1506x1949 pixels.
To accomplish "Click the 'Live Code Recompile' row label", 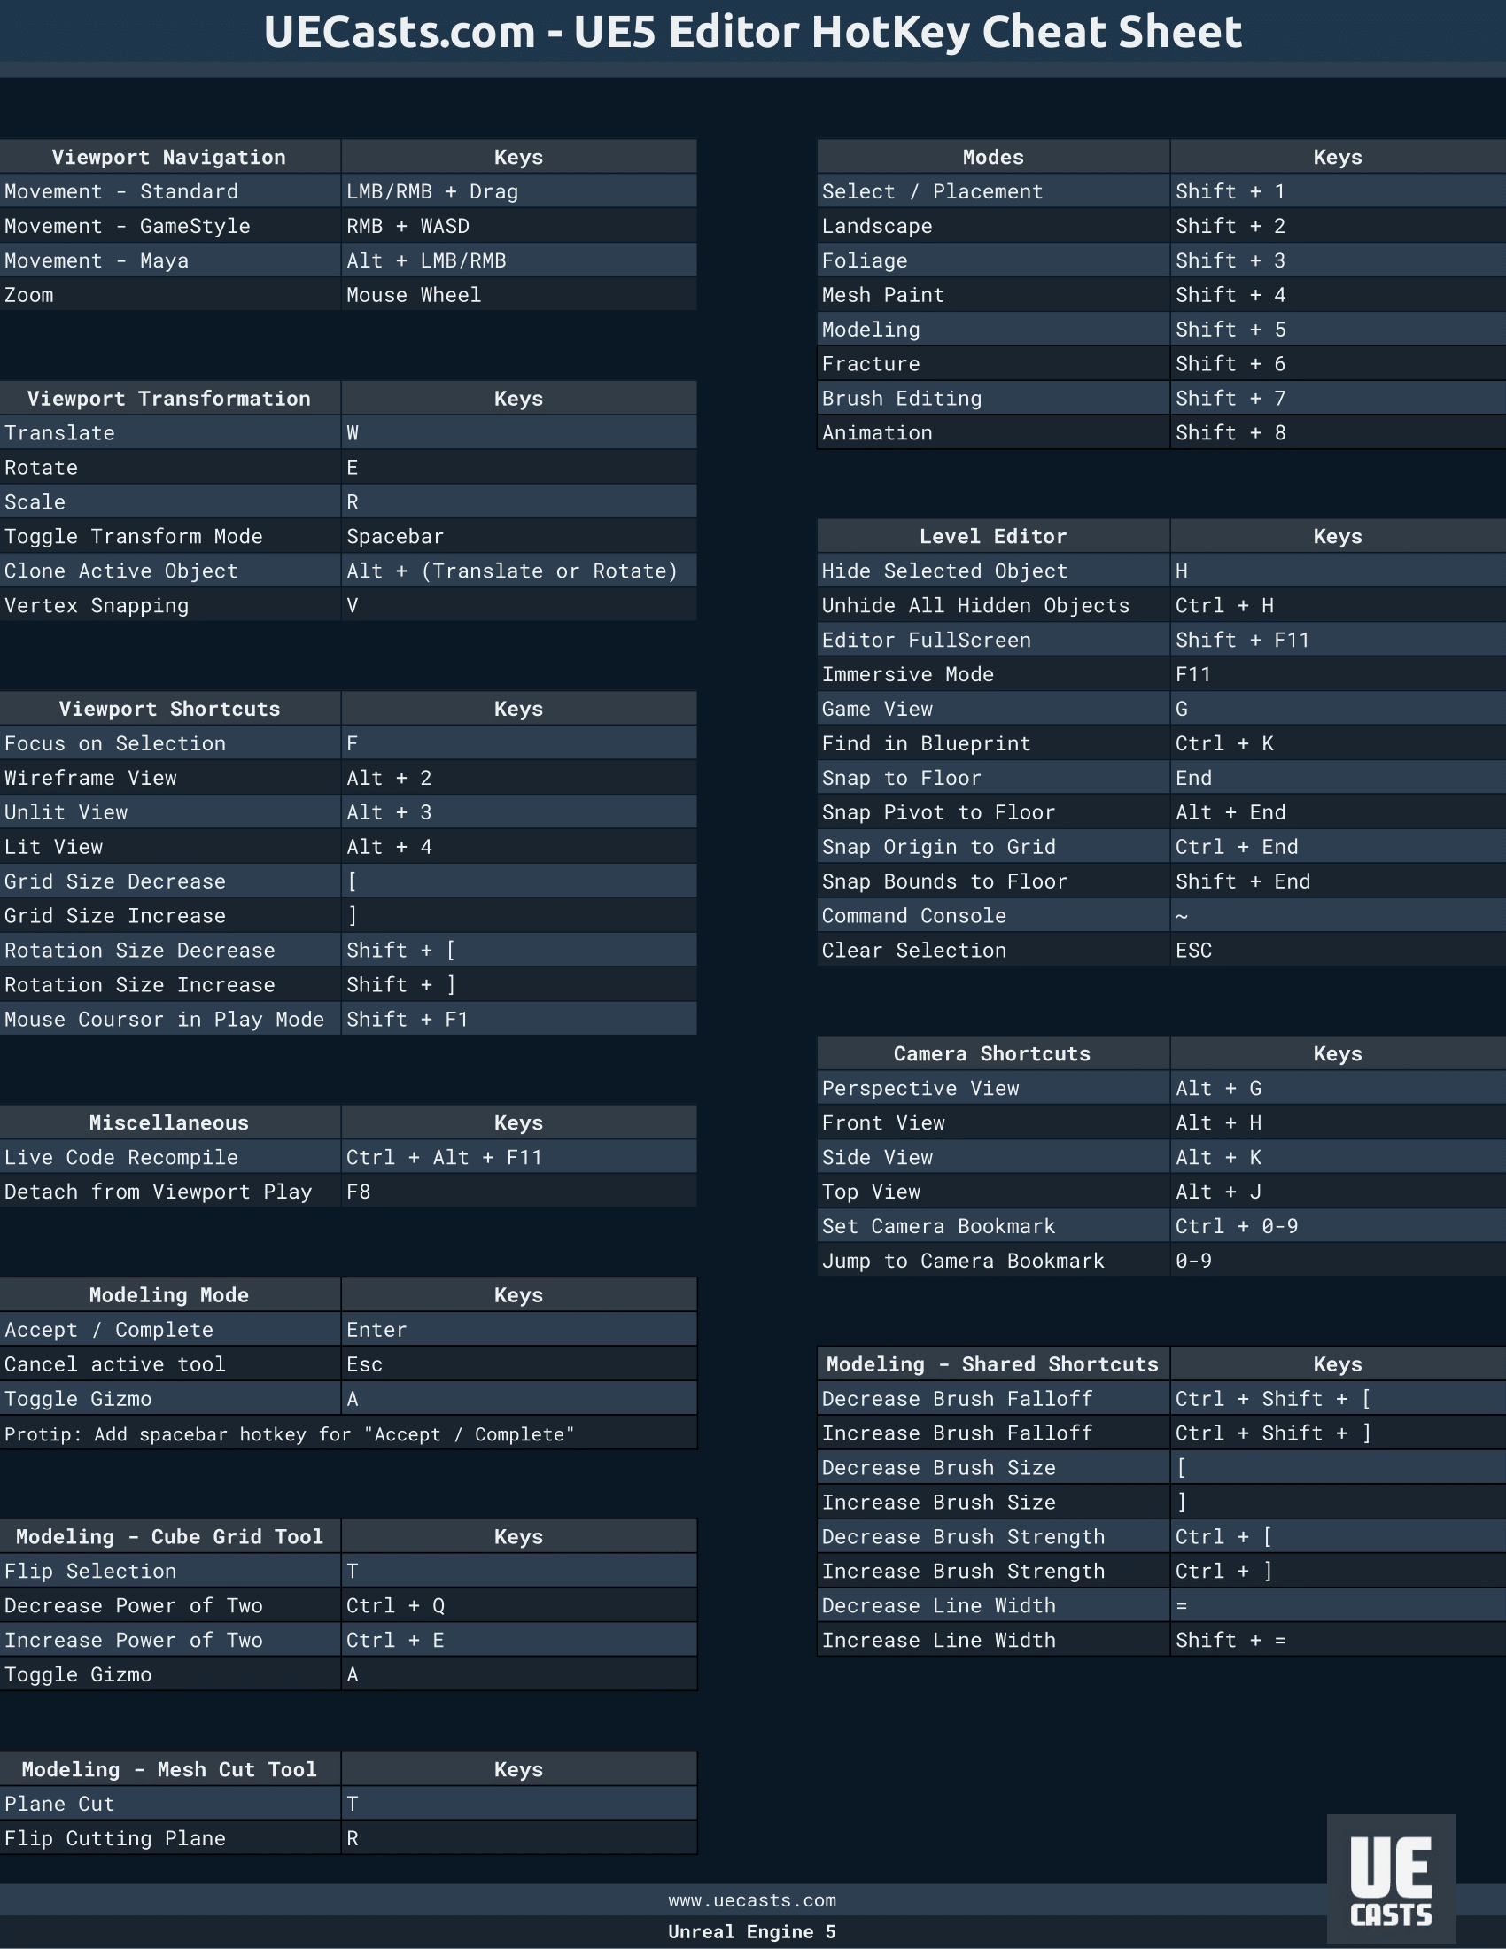I will 169,1158.
